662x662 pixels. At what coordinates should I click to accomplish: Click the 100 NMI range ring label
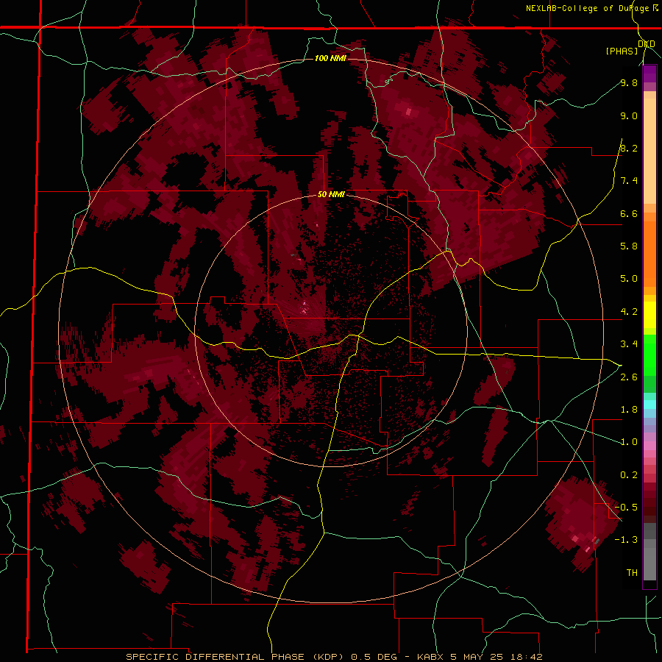coord(330,58)
